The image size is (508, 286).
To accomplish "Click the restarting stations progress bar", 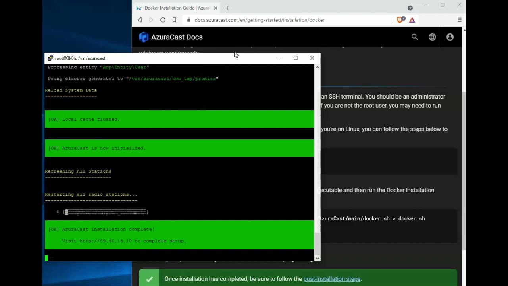I will point(106,212).
